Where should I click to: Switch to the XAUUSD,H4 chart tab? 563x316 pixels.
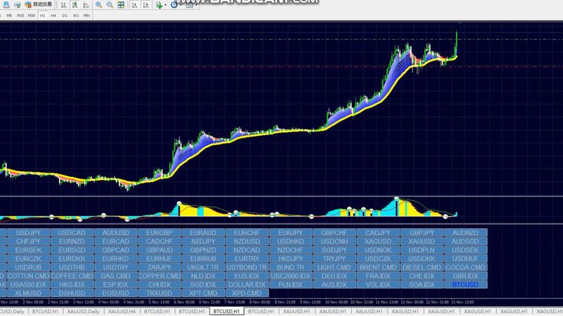click(122, 312)
